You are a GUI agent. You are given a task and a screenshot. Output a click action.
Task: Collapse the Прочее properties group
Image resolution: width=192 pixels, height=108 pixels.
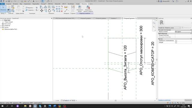pos(191,39)
